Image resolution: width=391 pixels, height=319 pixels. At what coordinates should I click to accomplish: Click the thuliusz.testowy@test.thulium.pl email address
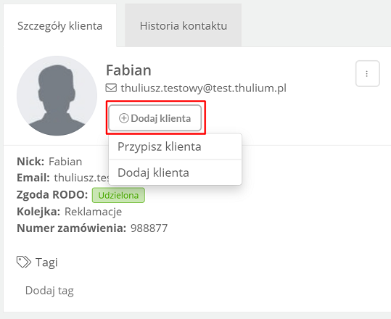(203, 88)
